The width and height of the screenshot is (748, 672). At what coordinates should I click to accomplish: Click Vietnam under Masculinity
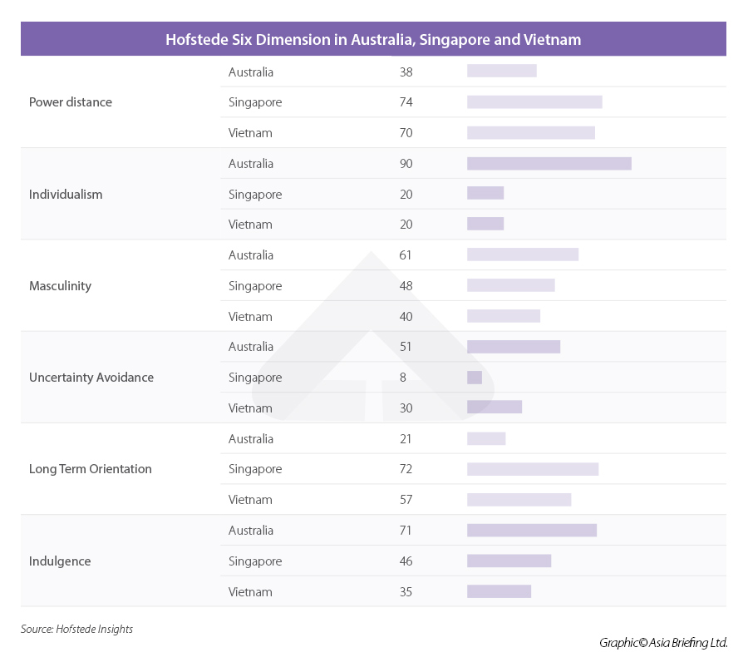click(x=250, y=317)
